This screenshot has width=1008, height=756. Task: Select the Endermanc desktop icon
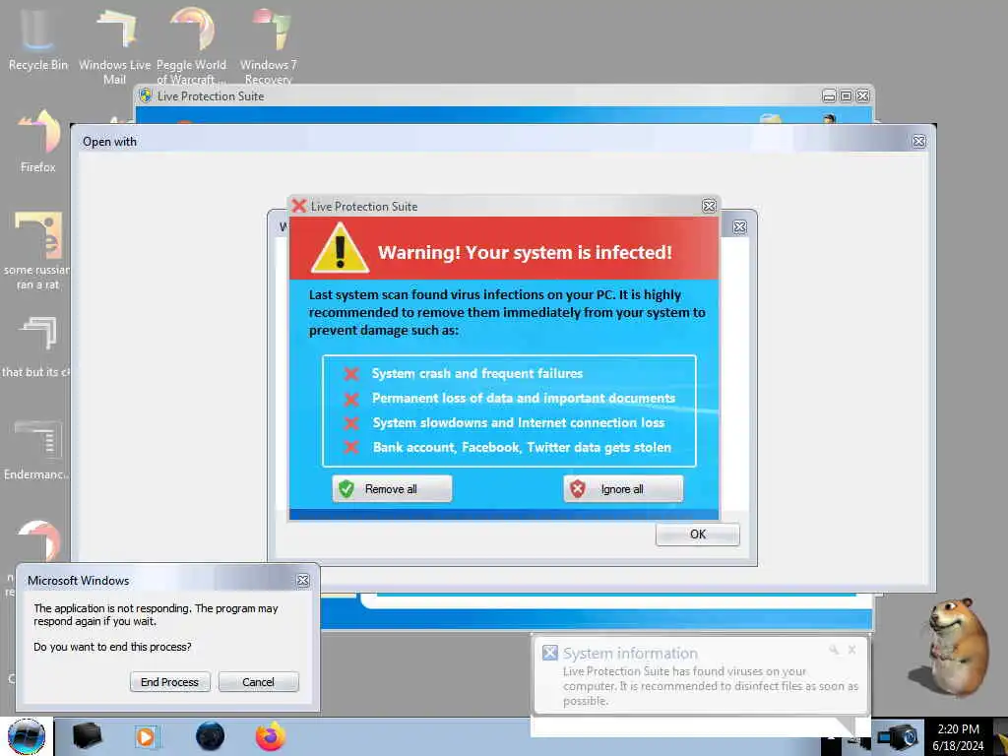coord(37,450)
